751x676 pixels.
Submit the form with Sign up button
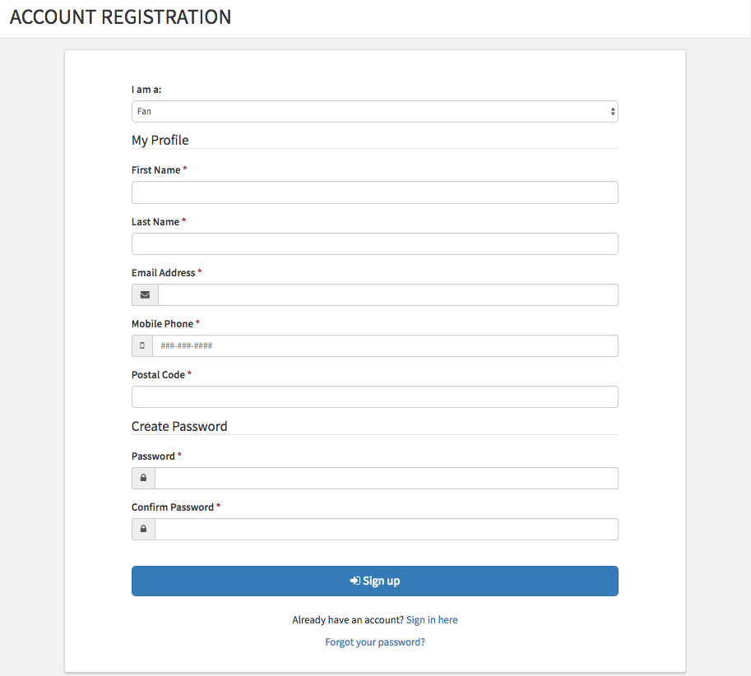(374, 581)
